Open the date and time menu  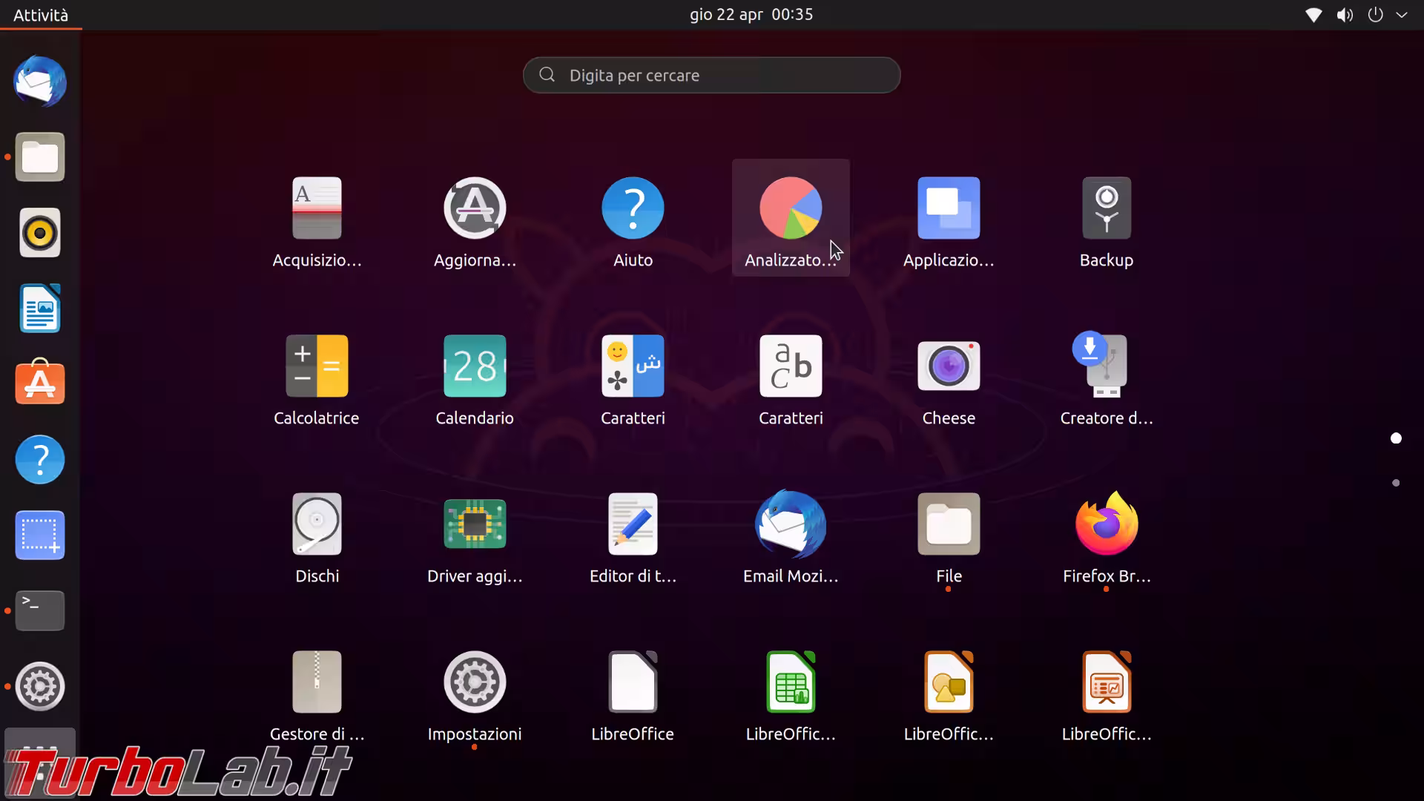[x=751, y=15]
